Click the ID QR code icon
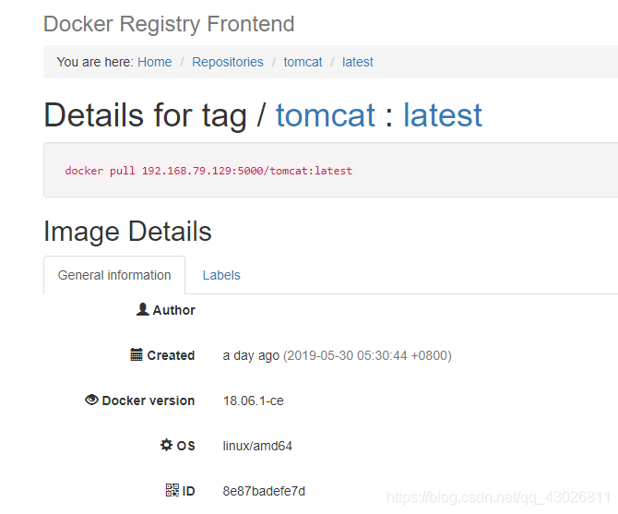The image size is (618, 514). [x=172, y=490]
